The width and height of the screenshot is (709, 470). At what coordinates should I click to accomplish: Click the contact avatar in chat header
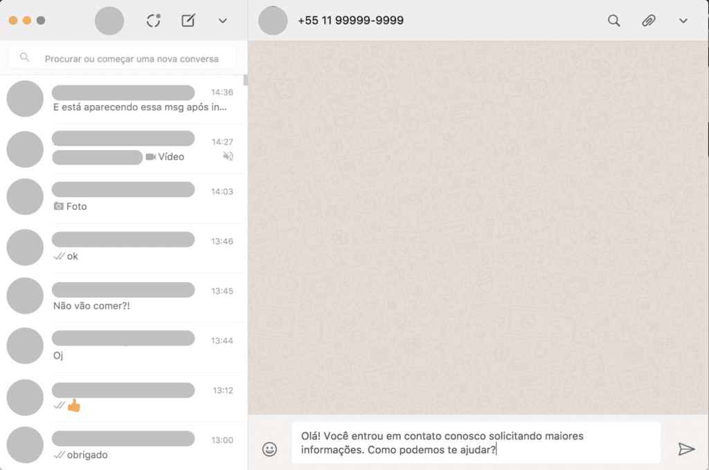(273, 21)
